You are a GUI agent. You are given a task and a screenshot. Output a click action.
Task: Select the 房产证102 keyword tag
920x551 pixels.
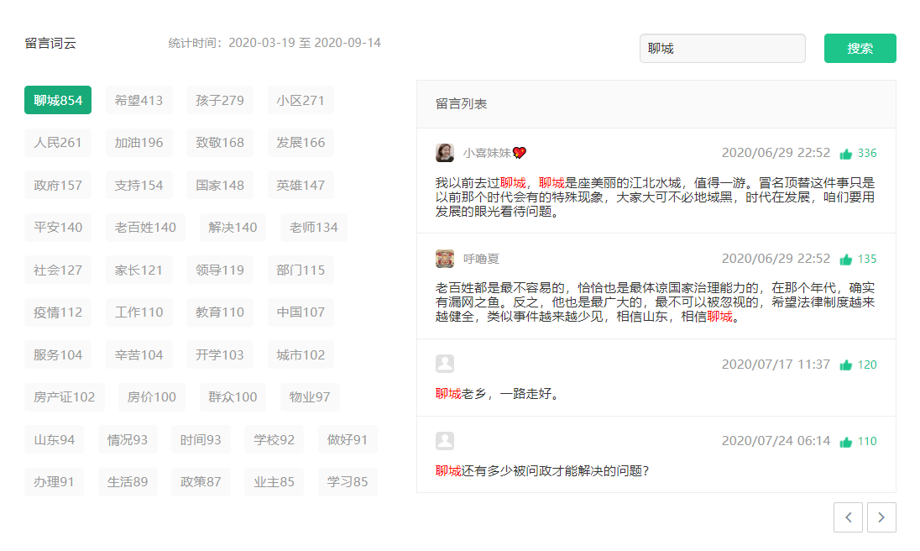coord(65,396)
